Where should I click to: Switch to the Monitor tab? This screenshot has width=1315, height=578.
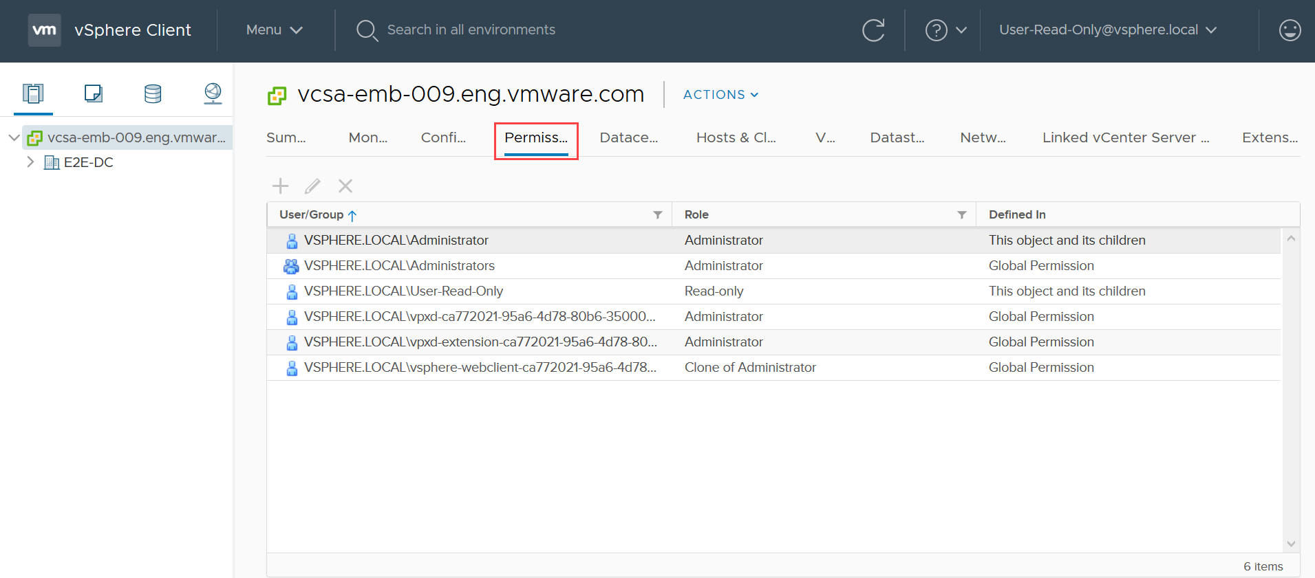(x=368, y=137)
